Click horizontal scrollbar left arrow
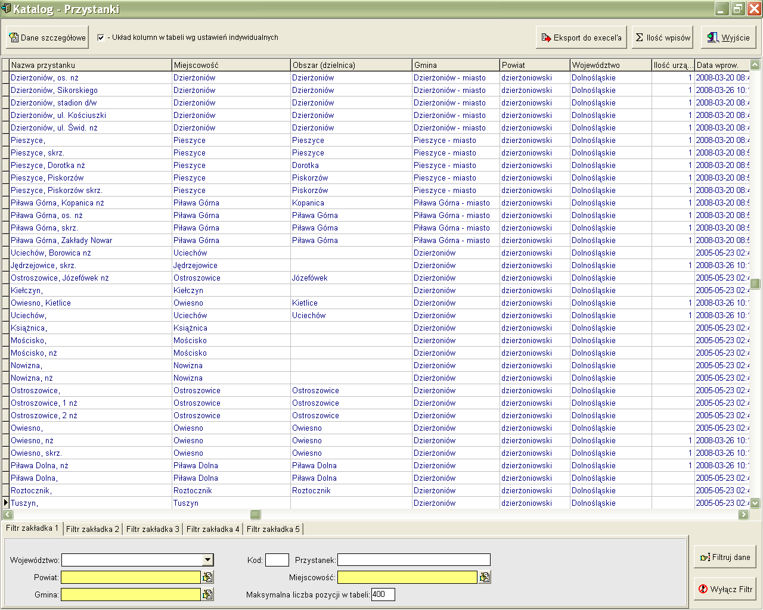Viewport: 763px width, 610px height. coord(8,515)
